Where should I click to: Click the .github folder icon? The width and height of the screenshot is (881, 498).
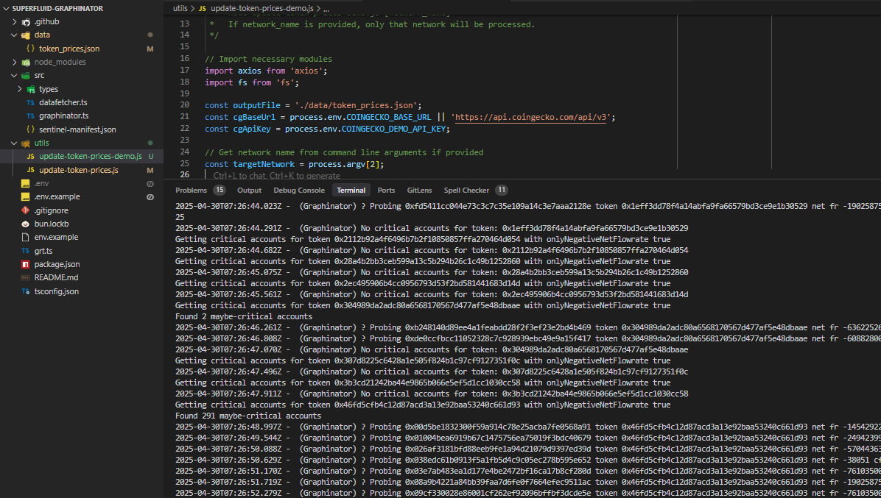pos(27,21)
